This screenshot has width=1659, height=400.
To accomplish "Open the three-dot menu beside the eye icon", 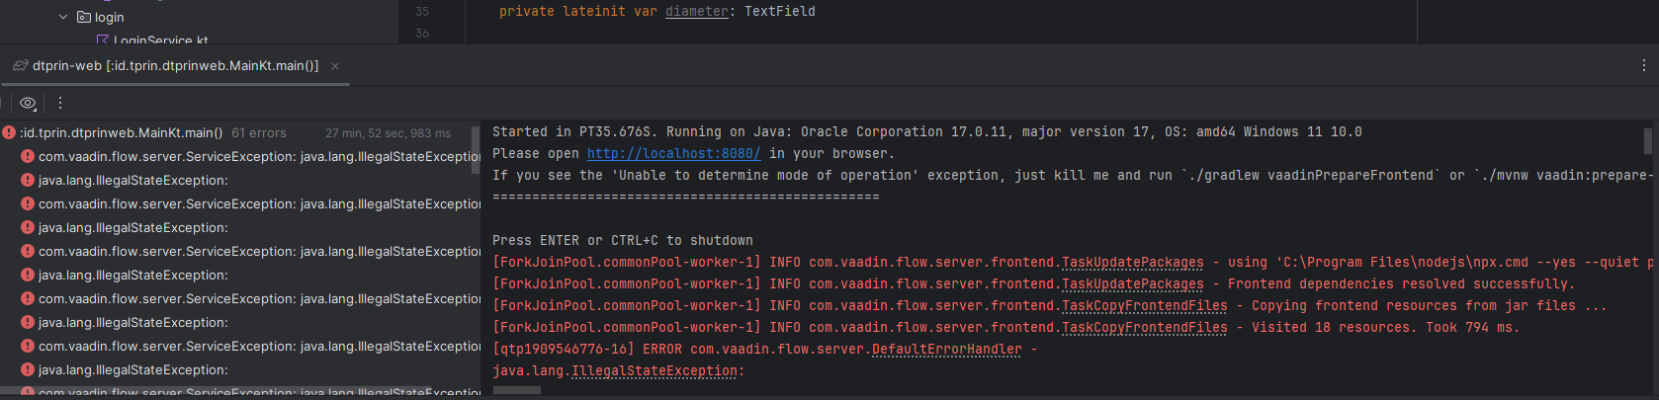I will coord(60,103).
